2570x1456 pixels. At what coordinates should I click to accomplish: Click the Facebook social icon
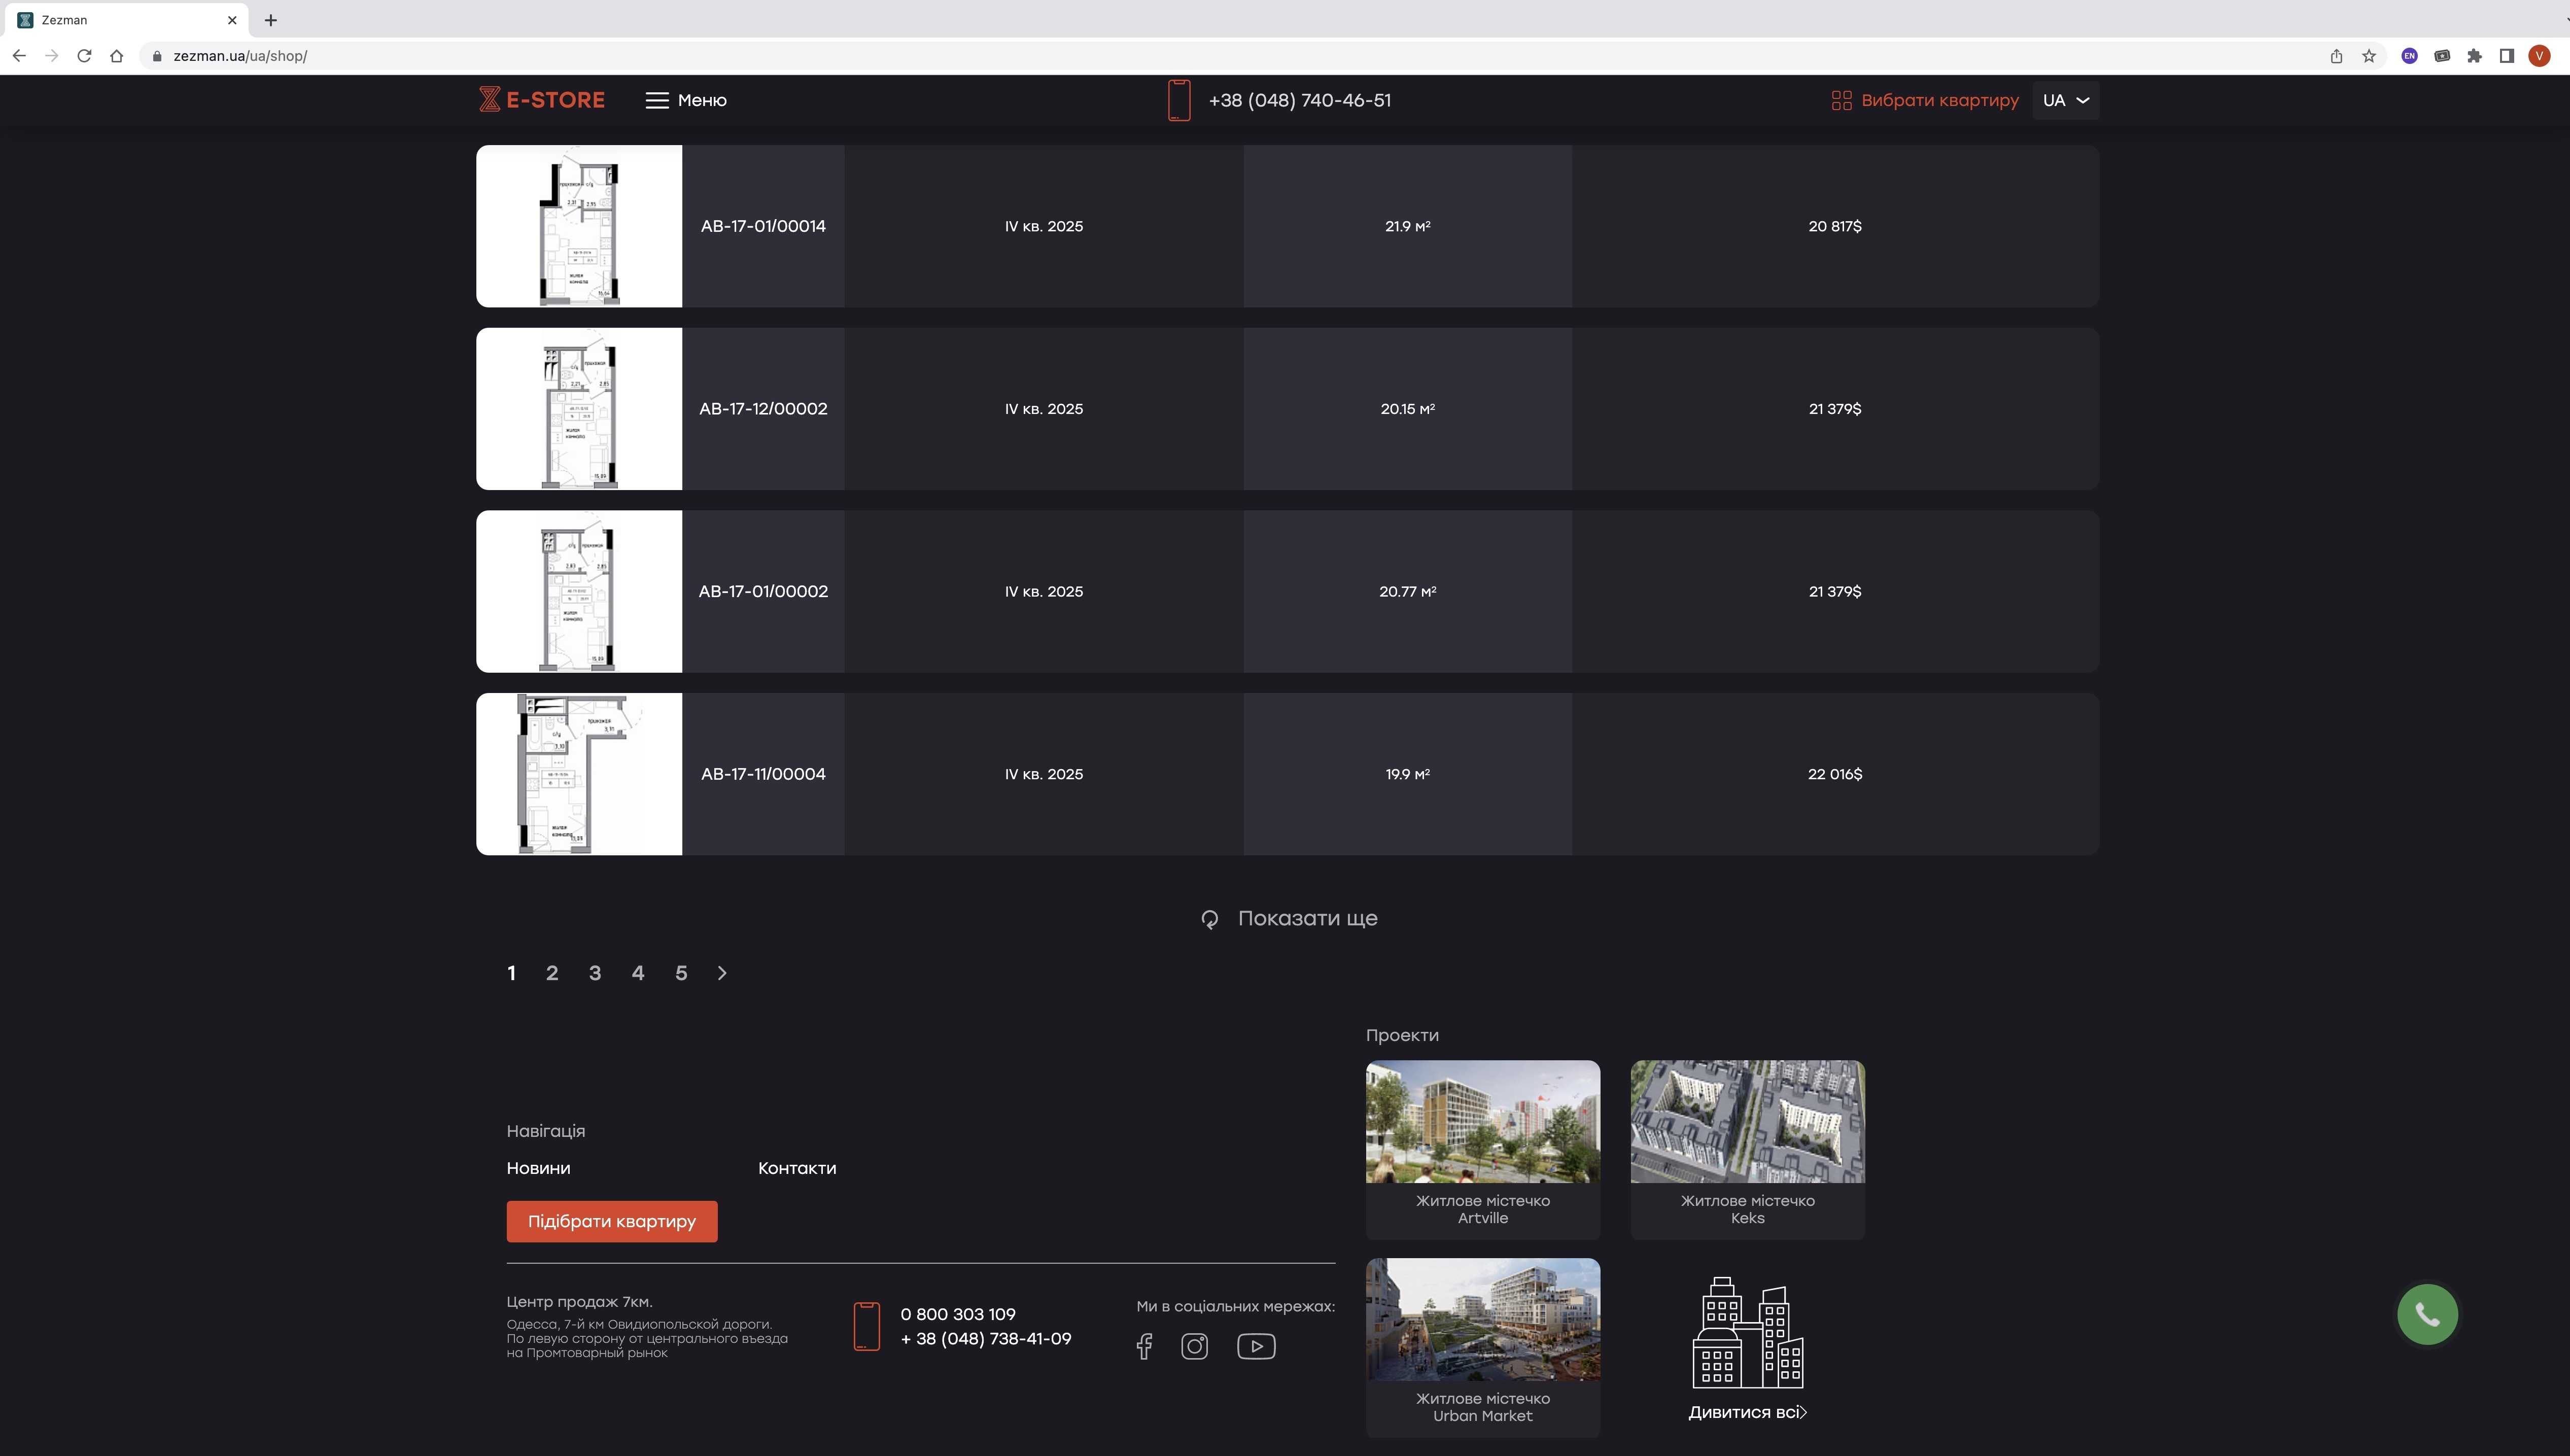[x=1144, y=1346]
